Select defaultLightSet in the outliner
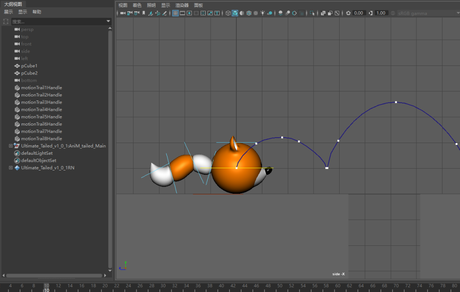This screenshot has height=292, width=460. tap(37, 153)
